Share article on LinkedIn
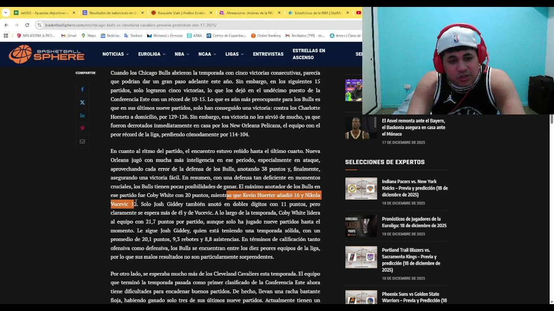The image size is (554, 311). pos(82,115)
